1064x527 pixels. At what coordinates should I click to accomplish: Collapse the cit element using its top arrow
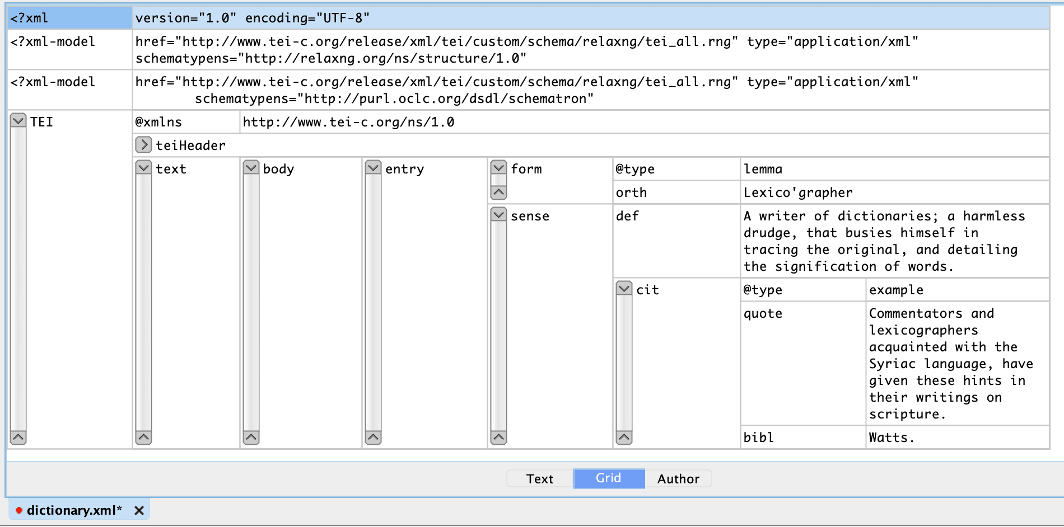(624, 289)
